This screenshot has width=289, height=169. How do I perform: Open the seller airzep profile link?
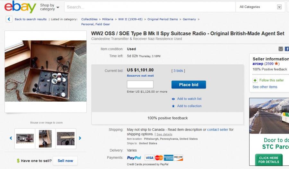tap(258, 64)
